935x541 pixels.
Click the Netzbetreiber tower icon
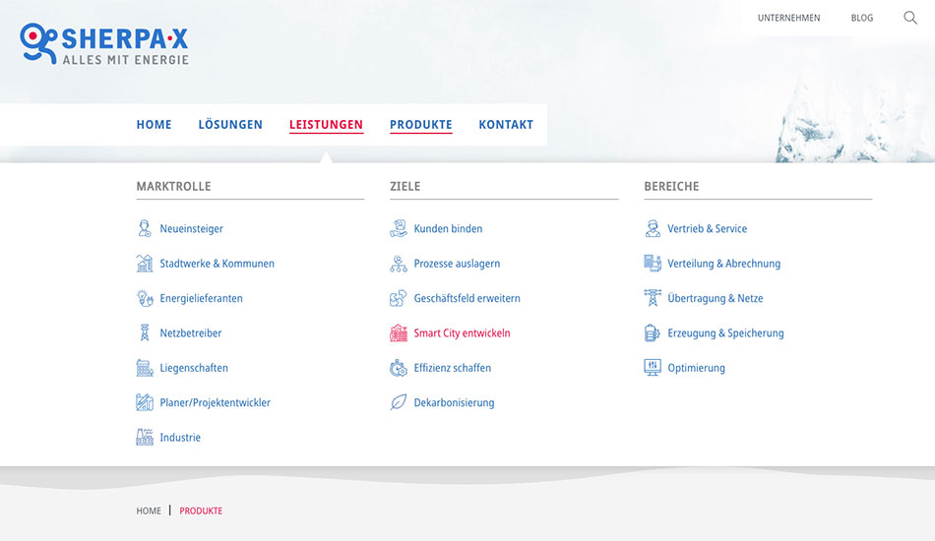[145, 333]
